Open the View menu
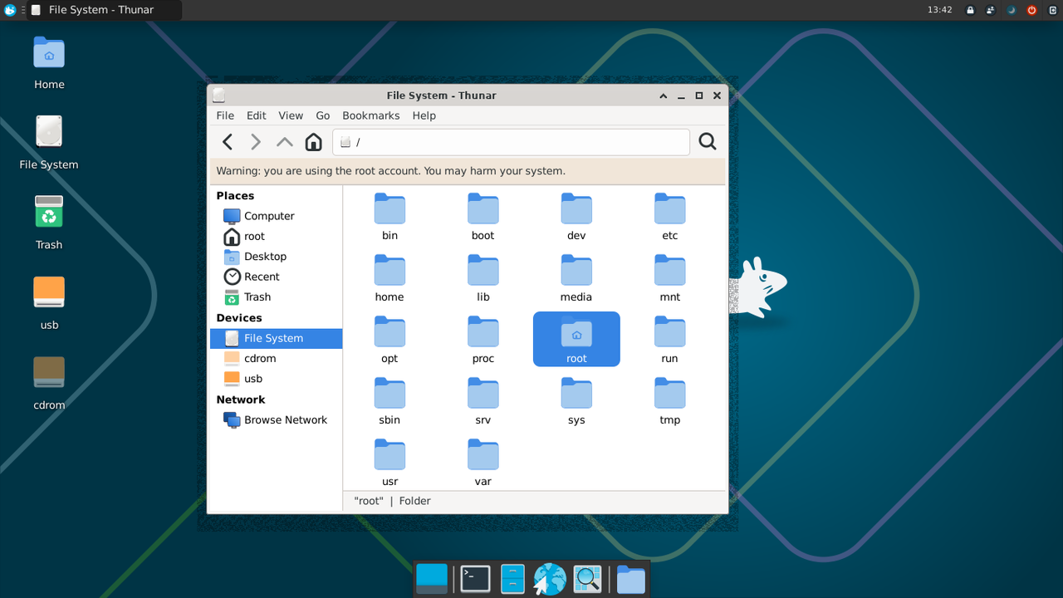 pyautogui.click(x=291, y=115)
